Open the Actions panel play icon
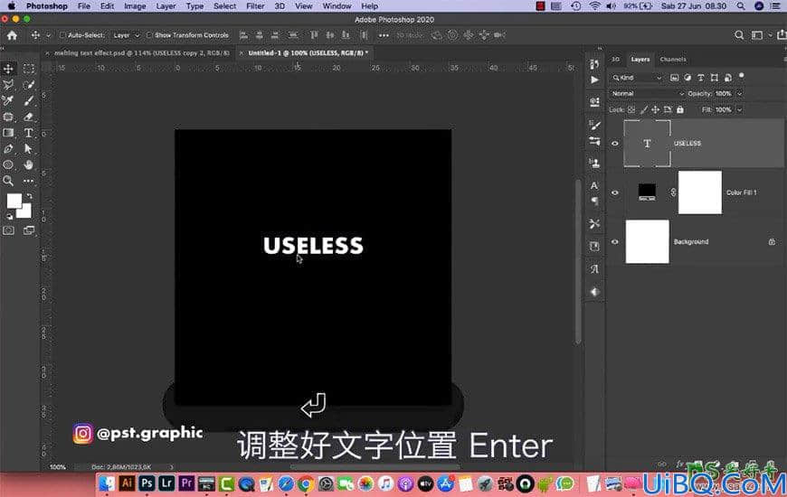This screenshot has width=787, height=497. coord(594,80)
